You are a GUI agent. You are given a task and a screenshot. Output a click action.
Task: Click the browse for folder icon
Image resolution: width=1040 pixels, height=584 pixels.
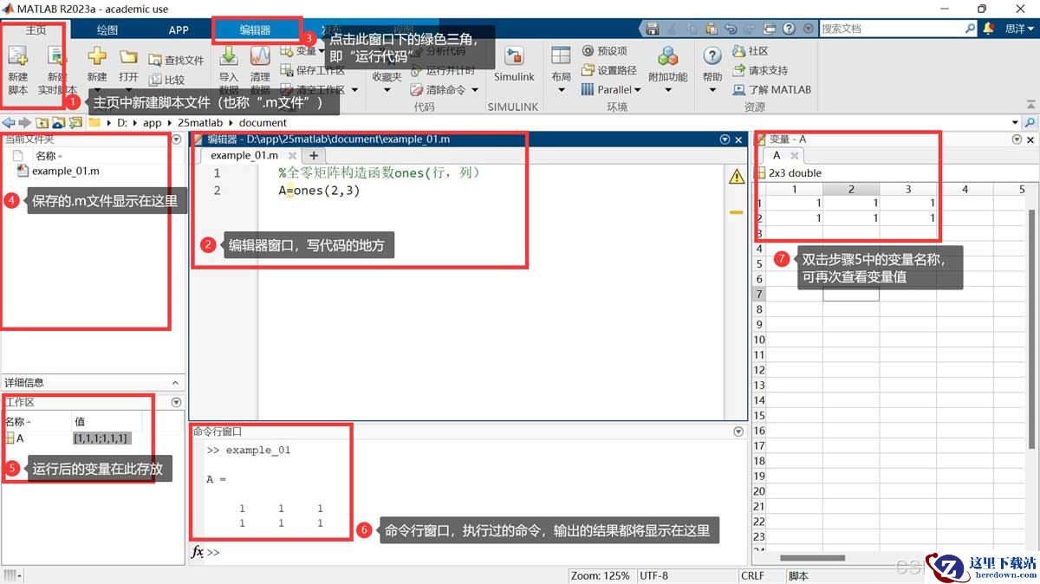[x=58, y=123]
